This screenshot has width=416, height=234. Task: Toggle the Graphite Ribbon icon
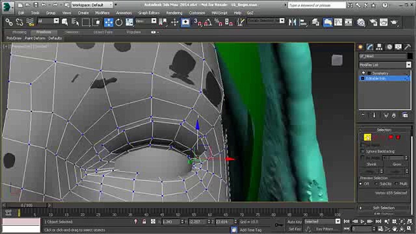pos(328,22)
